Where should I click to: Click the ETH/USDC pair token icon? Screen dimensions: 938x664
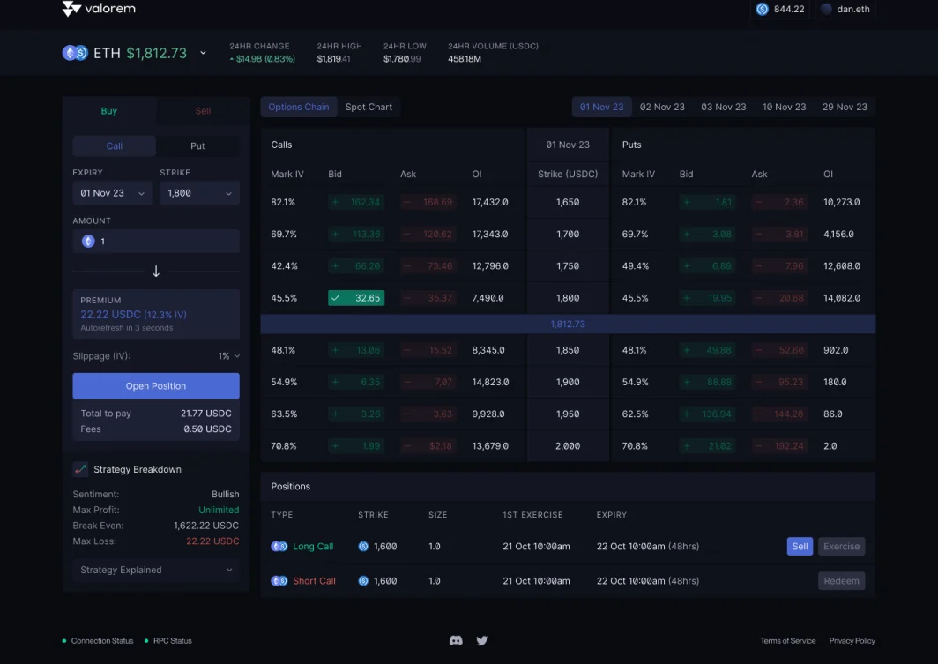[x=76, y=53]
